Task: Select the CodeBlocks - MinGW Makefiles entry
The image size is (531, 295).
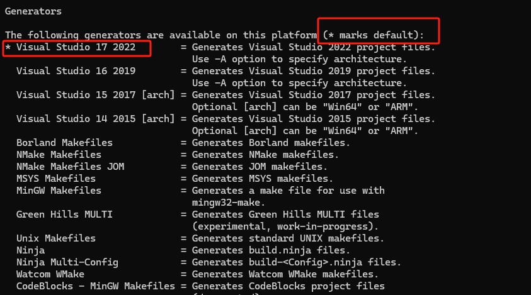Action: pos(95,286)
